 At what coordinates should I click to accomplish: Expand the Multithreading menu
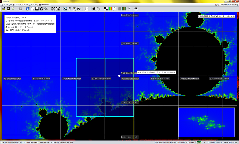[45, 5]
